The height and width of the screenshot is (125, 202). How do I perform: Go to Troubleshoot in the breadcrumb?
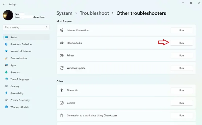point(94,13)
